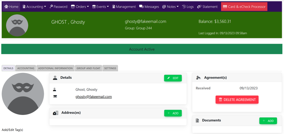Click the Home icon in navbar
284x134 pixels.
click(6, 7)
